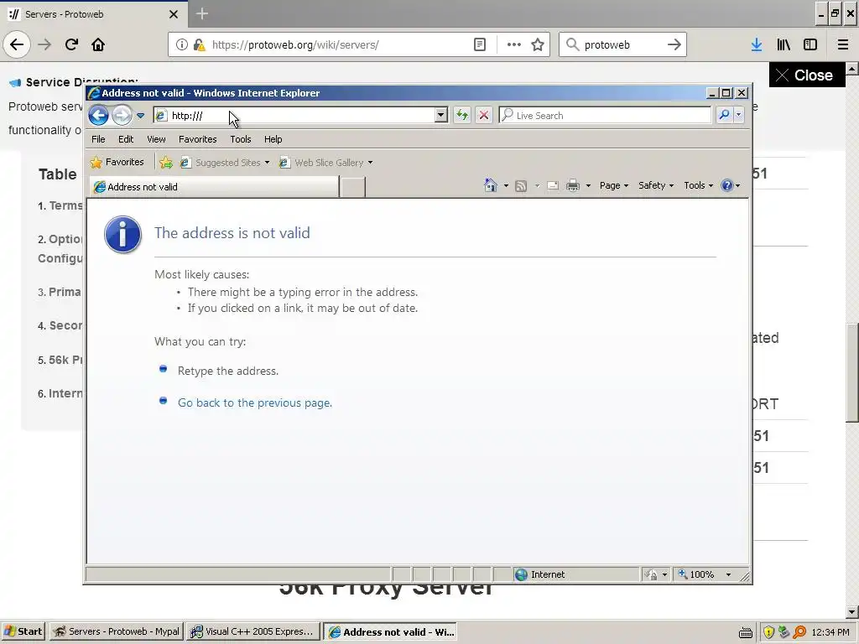Click Mypal browser Back arrow
This screenshot has width=859, height=644.
point(17,44)
